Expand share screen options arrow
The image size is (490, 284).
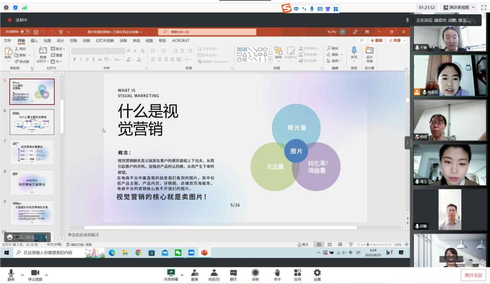[182, 275]
